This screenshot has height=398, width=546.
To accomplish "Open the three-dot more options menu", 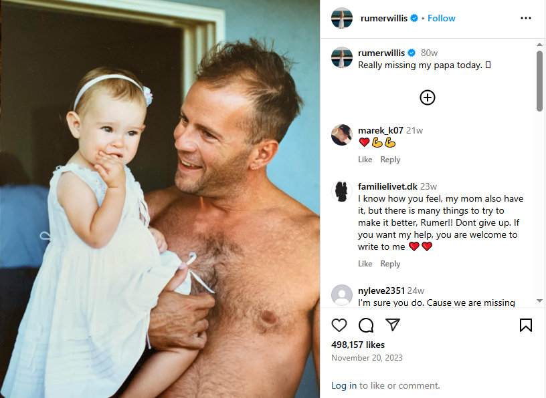I will (526, 18).
